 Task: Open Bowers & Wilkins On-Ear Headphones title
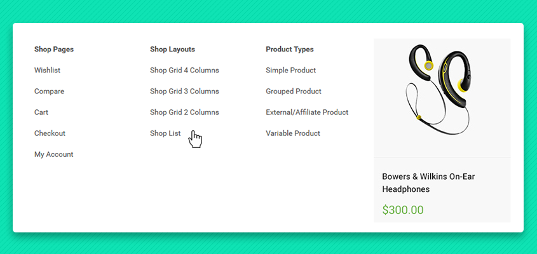[x=428, y=183]
